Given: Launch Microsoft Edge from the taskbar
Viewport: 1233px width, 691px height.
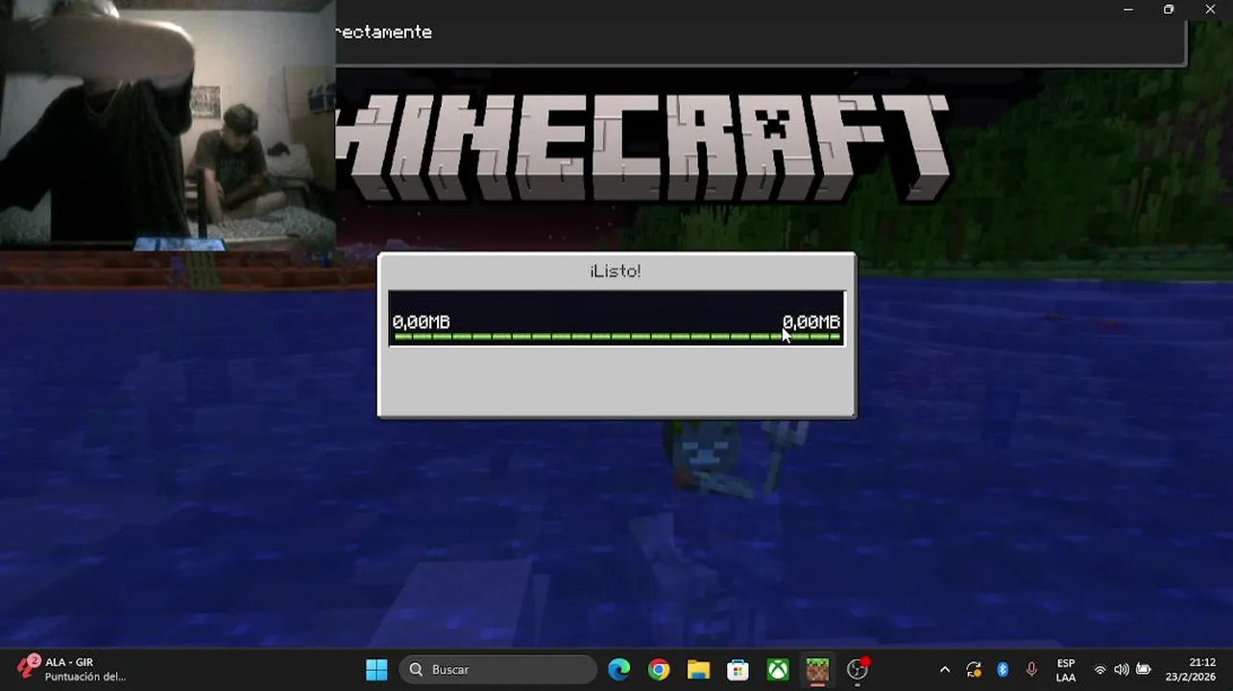Looking at the screenshot, I should 619,669.
